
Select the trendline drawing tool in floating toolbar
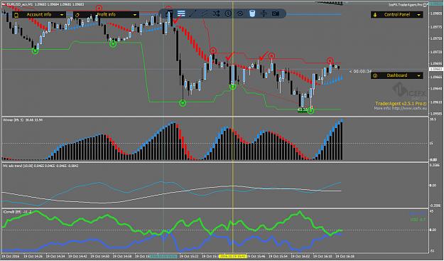tap(193, 14)
